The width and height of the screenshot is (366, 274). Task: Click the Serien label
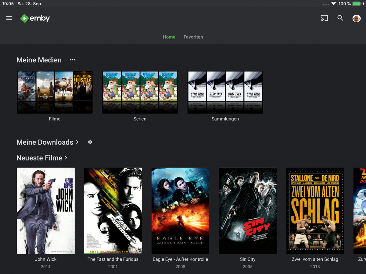tap(140, 119)
